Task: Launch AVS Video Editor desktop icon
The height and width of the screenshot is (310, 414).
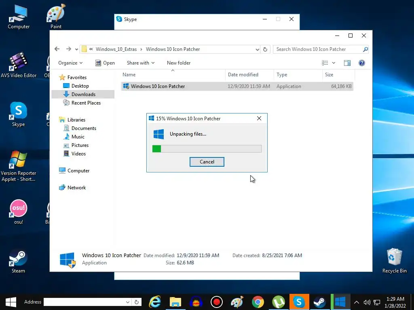Action: click(19, 65)
